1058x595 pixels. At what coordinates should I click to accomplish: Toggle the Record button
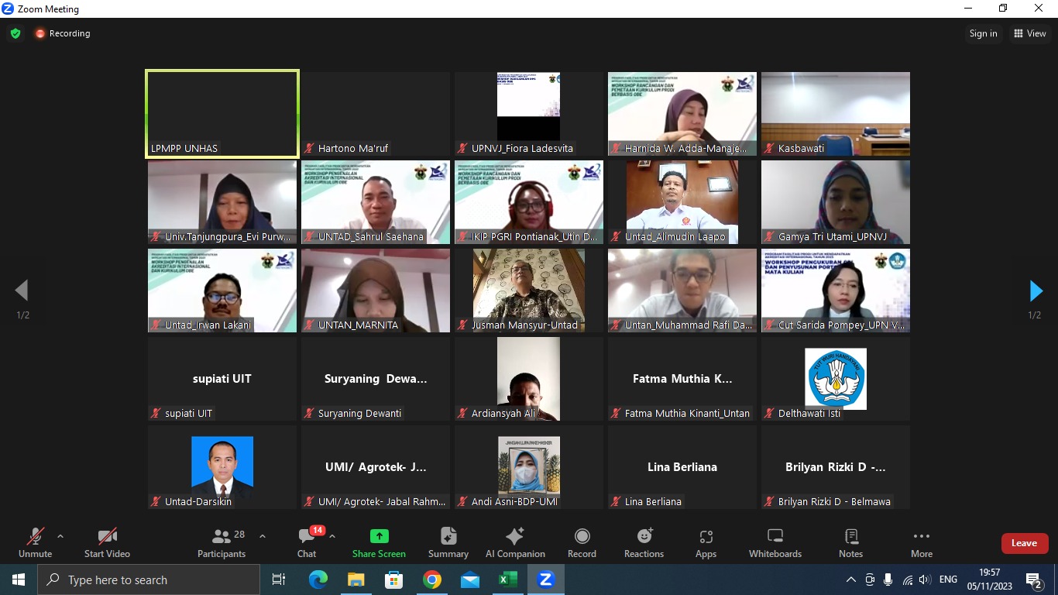pos(582,542)
